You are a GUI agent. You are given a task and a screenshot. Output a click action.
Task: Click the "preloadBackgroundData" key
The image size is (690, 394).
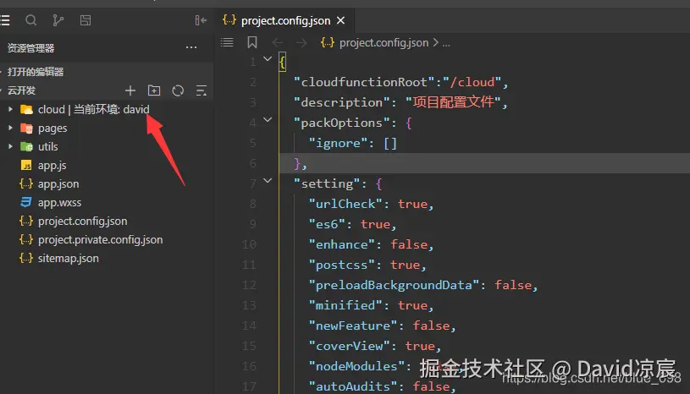pos(394,285)
